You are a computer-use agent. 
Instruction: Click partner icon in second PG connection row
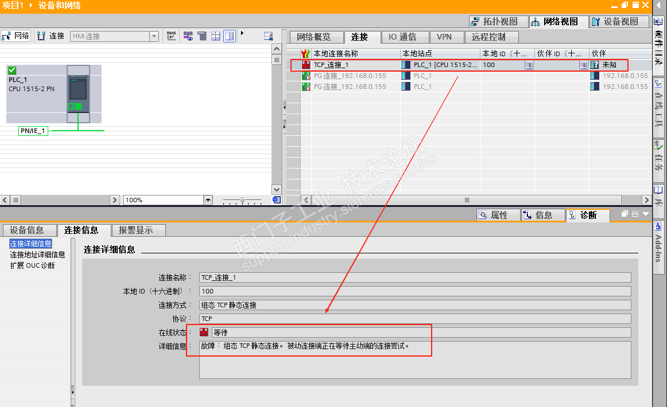pyautogui.click(x=595, y=86)
